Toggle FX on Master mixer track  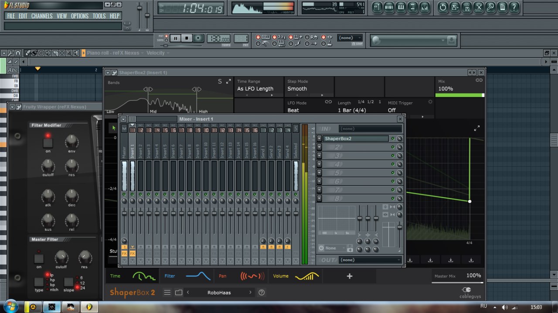point(124,253)
